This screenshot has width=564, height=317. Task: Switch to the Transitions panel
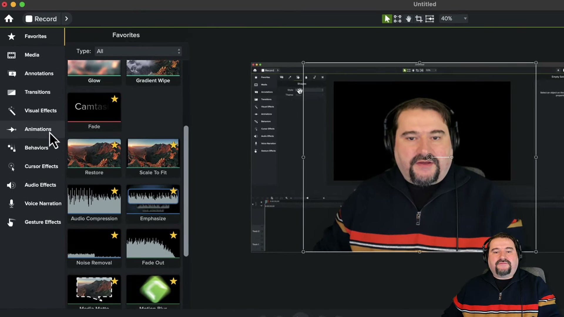pyautogui.click(x=37, y=92)
